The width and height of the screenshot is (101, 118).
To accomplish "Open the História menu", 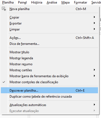I will coord(37,2).
